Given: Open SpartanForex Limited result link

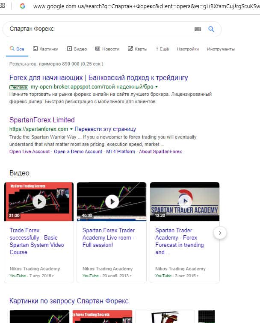Looking at the screenshot, I should 42,120.
